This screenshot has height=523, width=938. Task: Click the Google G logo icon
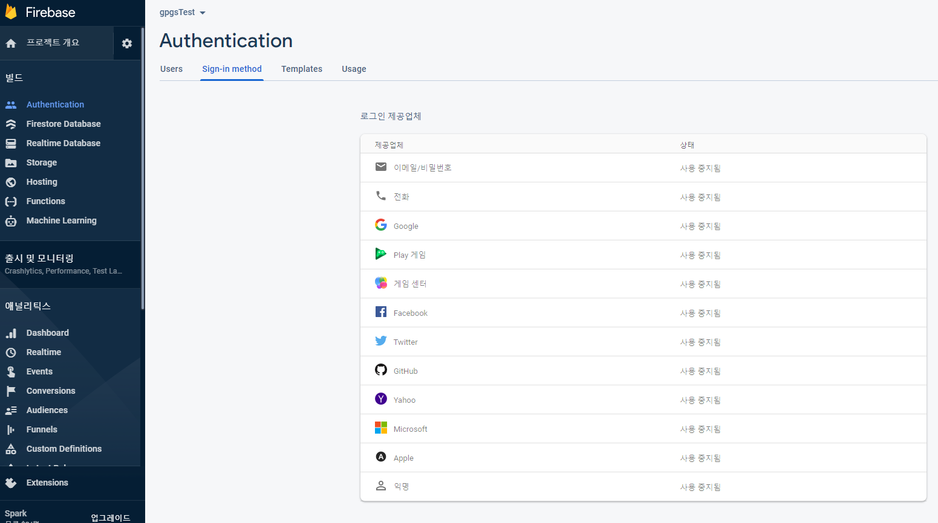pyautogui.click(x=381, y=225)
